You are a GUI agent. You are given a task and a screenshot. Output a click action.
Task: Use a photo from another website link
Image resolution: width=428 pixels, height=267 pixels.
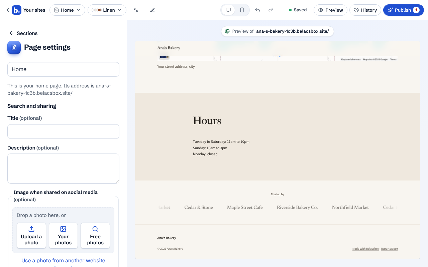point(63,261)
